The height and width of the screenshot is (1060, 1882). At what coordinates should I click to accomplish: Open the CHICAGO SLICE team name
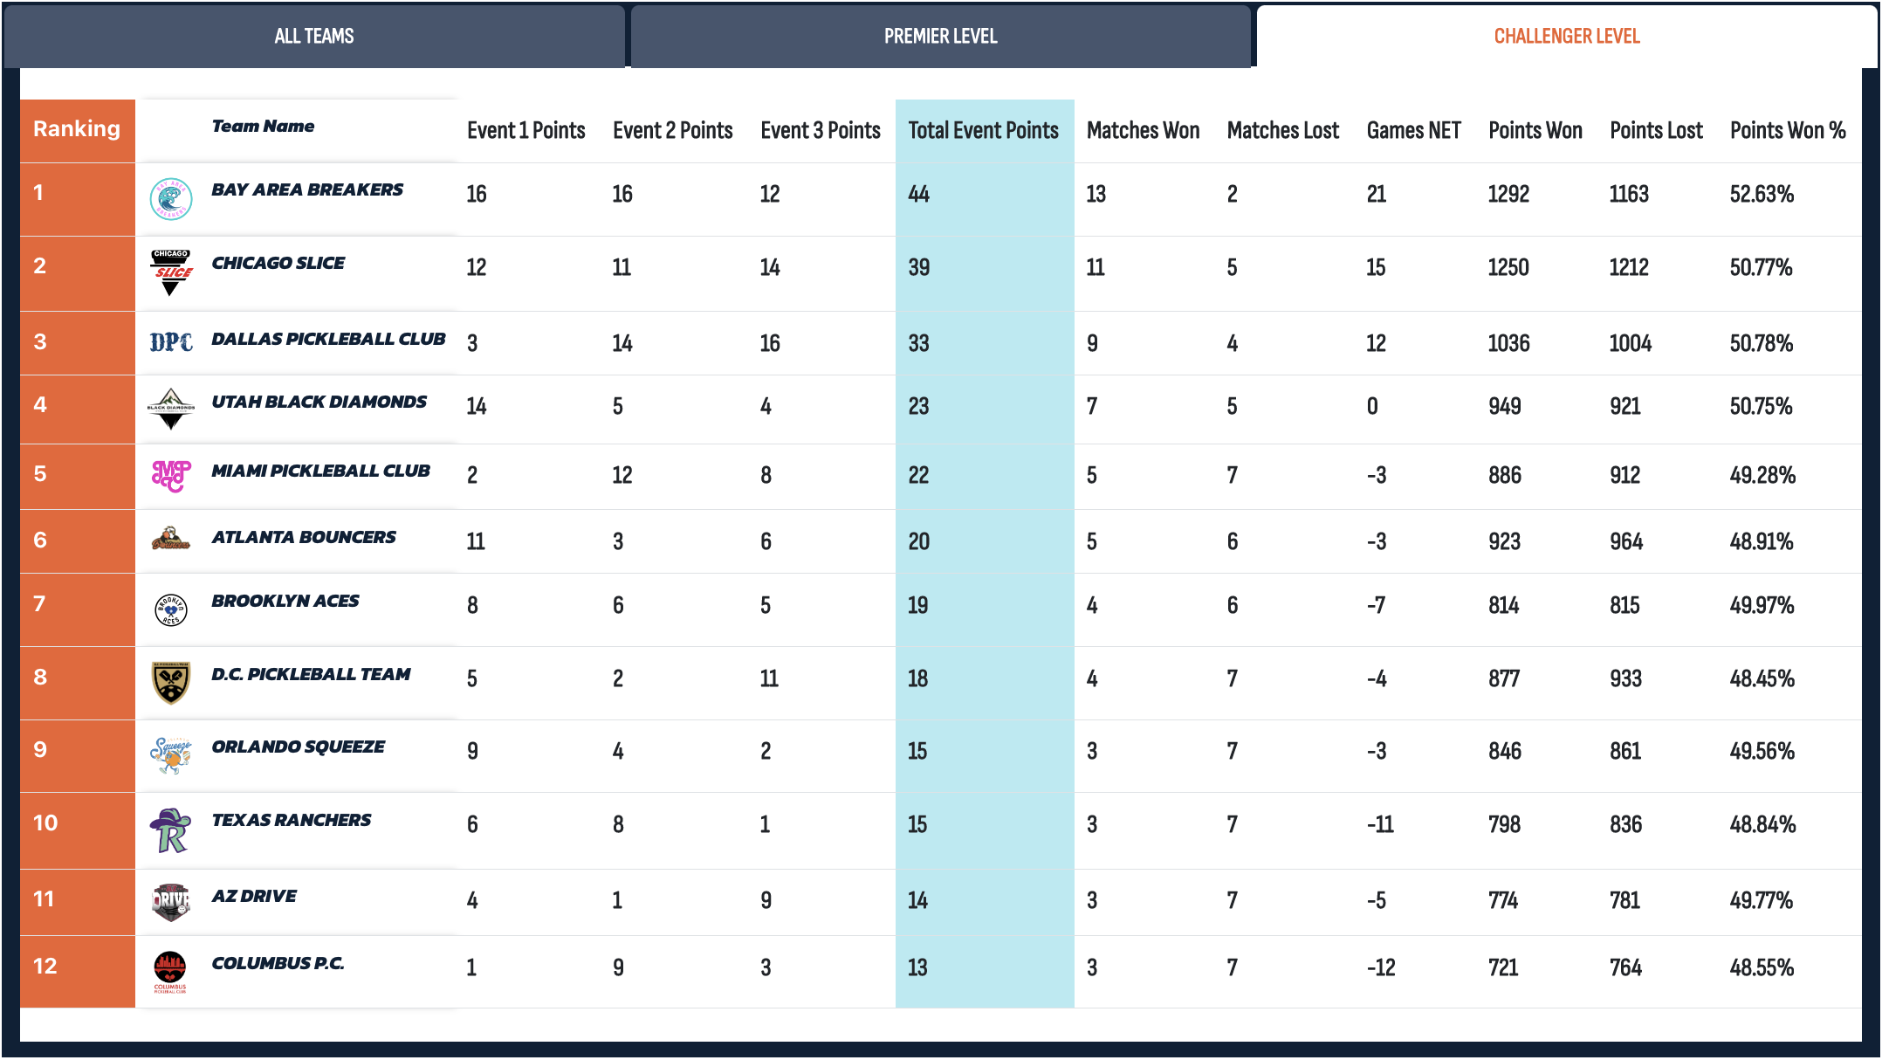(x=278, y=263)
